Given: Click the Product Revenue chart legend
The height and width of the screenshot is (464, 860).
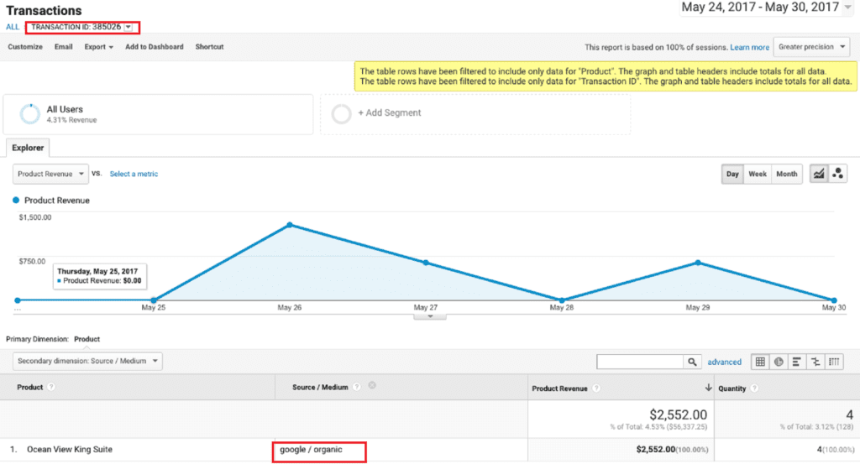Looking at the screenshot, I should (x=51, y=201).
